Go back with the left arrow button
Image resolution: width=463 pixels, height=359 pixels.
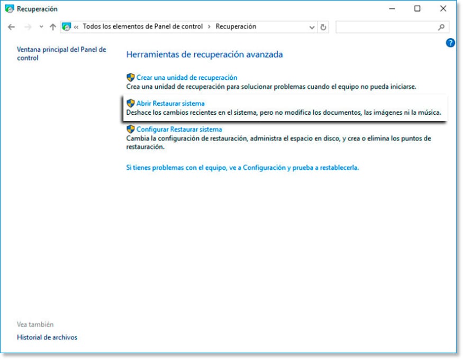tap(11, 27)
